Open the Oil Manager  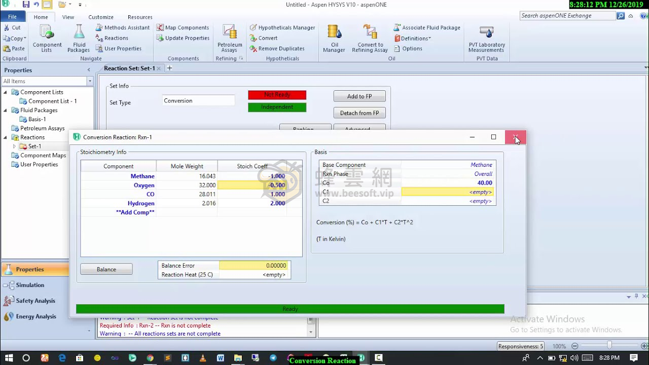click(x=334, y=39)
